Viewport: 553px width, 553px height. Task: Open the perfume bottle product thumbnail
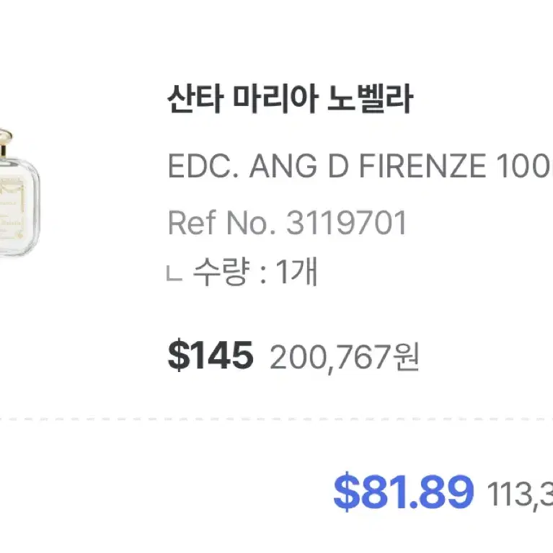(x=19, y=193)
